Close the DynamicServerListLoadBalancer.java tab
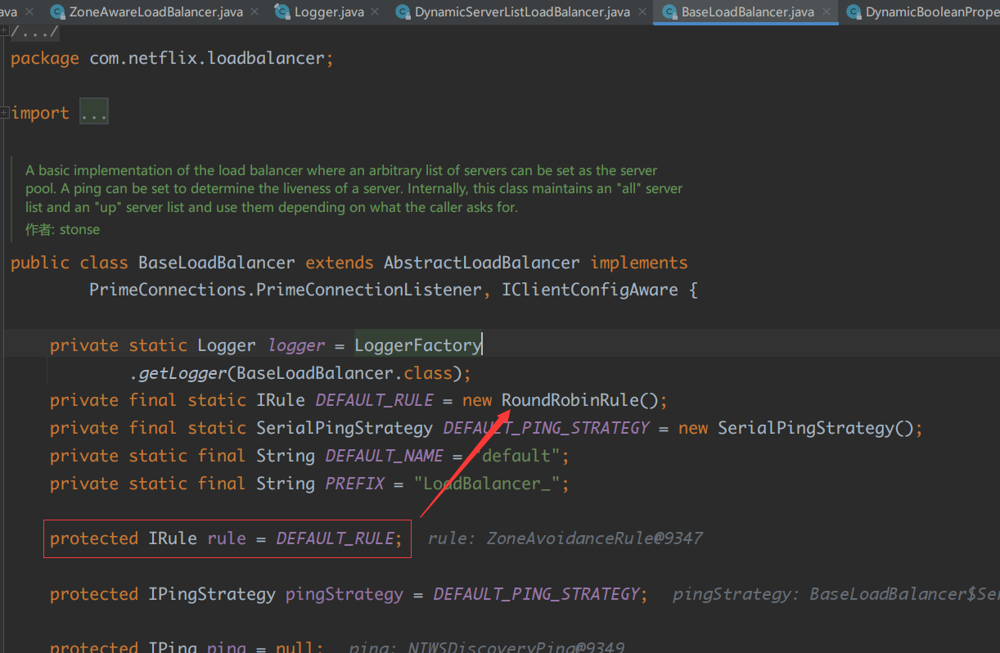Image resolution: width=1000 pixels, height=653 pixels. pyautogui.click(x=642, y=12)
